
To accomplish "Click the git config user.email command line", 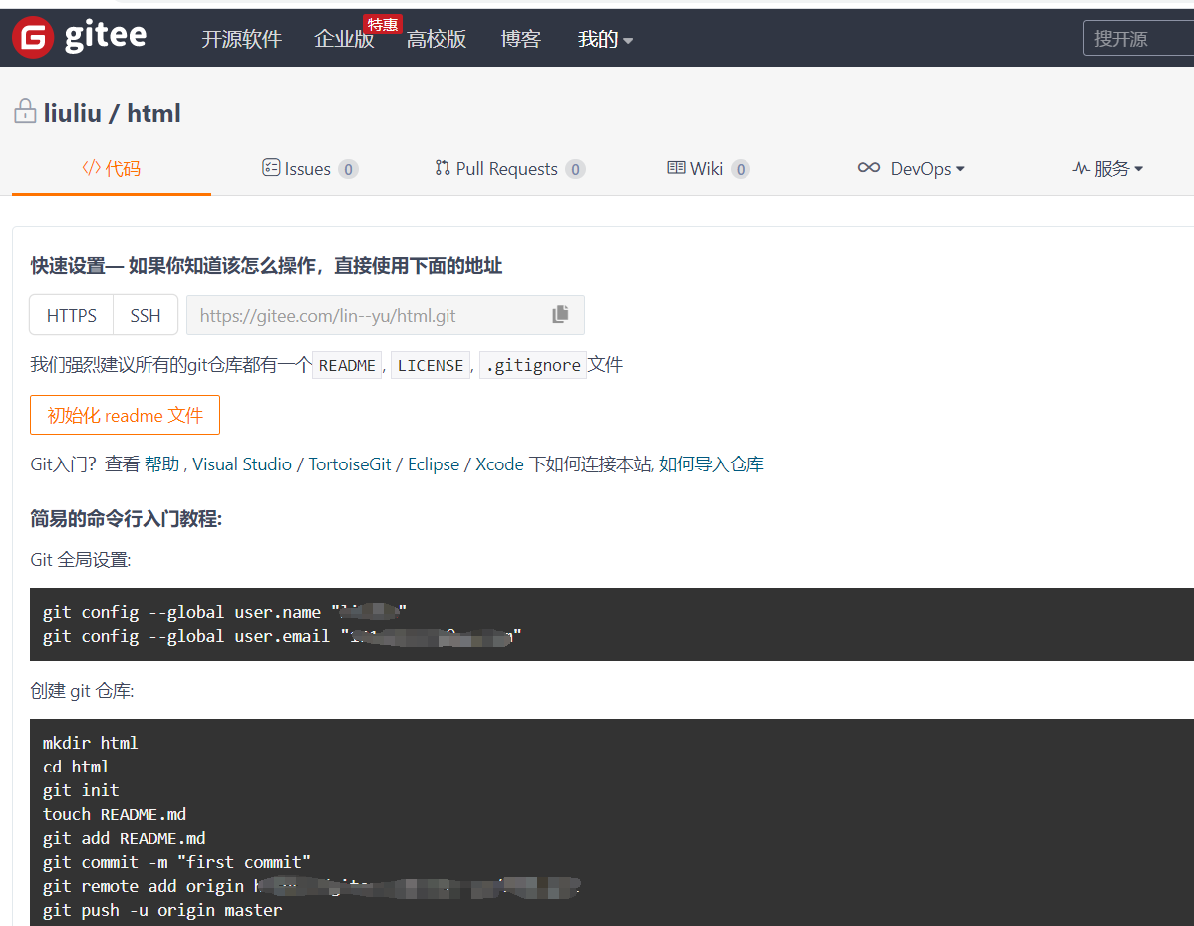I will [282, 637].
